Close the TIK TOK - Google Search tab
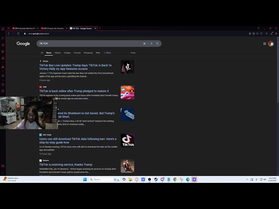Screen dimensions: 279x209 pyautogui.click(x=95, y=28)
